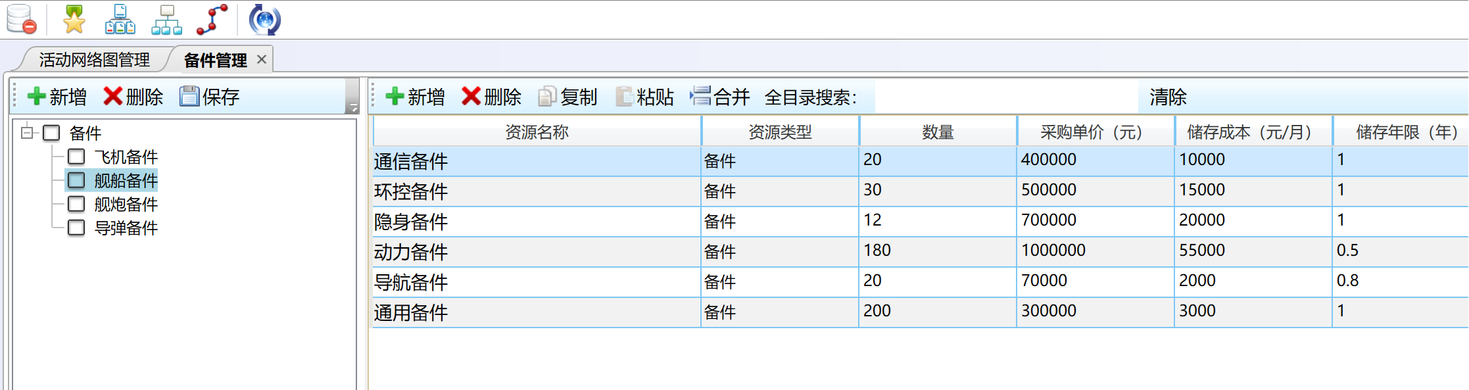Click storage cost 10000 cell
Image resolution: width=1469 pixels, height=390 pixels.
(1253, 161)
